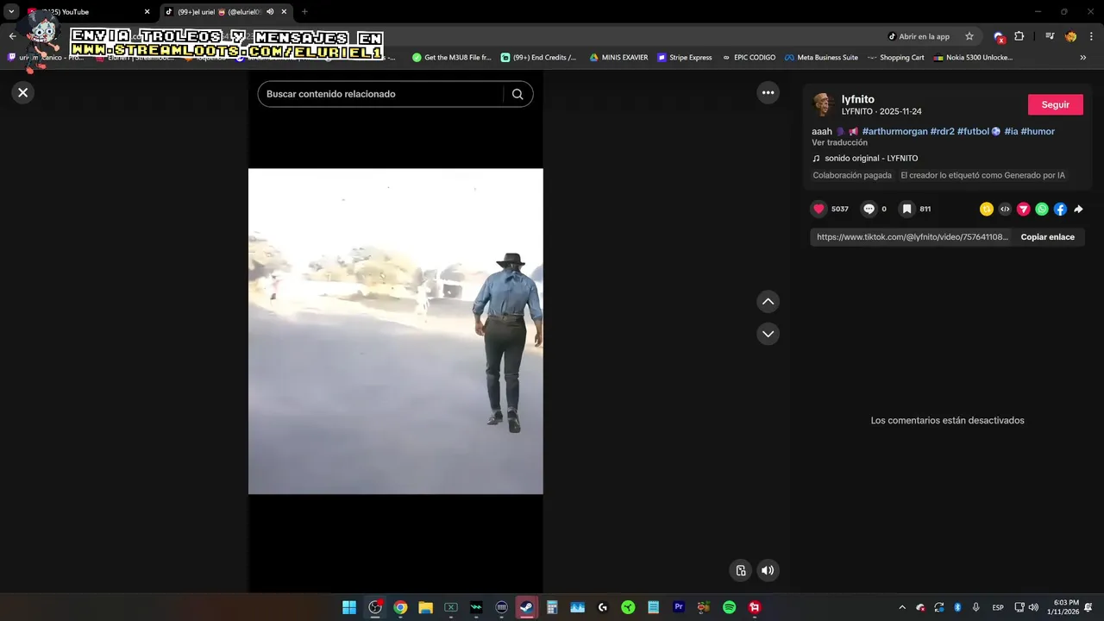The width and height of the screenshot is (1104, 621).
Task: Click 'Ver traducción' to translate caption
Action: (839, 142)
